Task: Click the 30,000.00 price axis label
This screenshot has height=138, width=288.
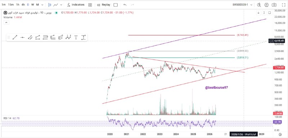Action: click(x=279, y=11)
